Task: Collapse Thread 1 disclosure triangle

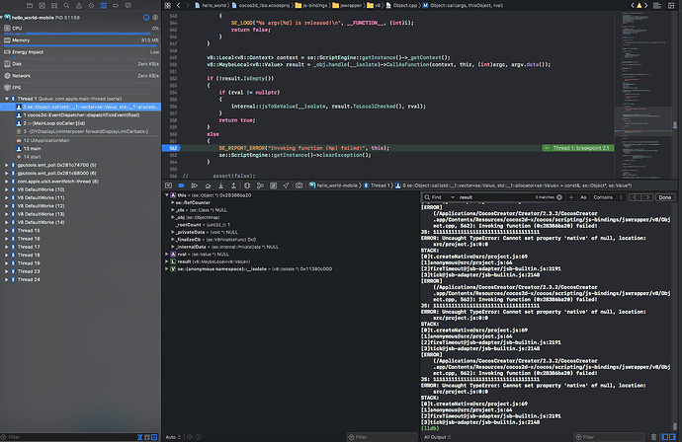Action: point(7,99)
